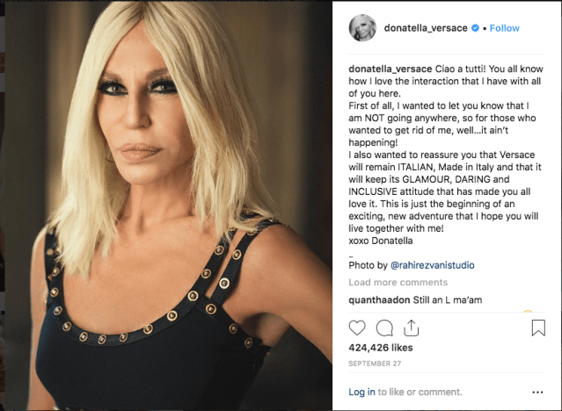The image size is (562, 411).
Task: Open the September 27 post date link
Action: point(375,364)
